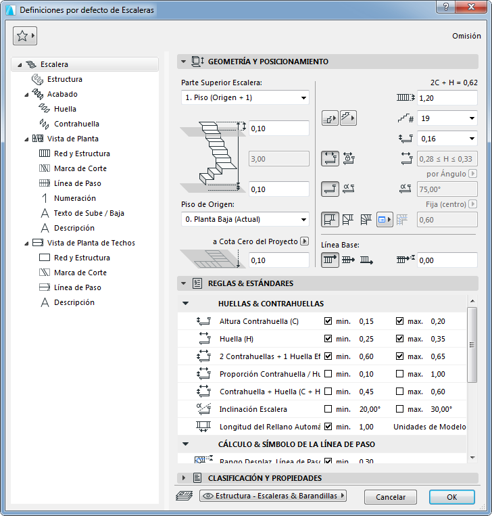Viewport: 492px width, 516px height.
Task: Collapse Acabado tree node
Action: click(26, 95)
